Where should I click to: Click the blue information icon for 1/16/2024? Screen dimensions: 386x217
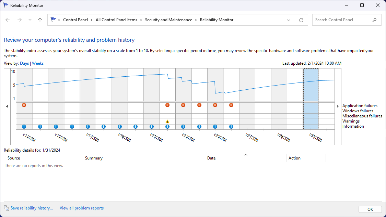coord(72,127)
